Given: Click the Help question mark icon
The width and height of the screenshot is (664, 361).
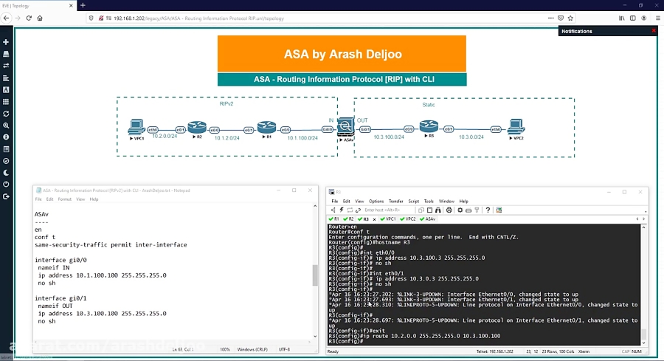Looking at the screenshot, I should tap(488, 210).
